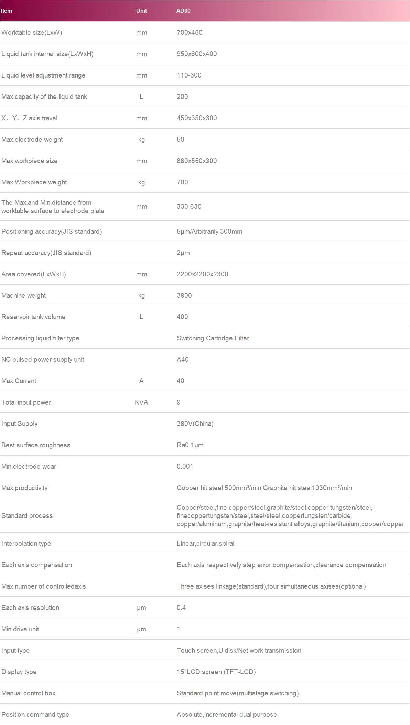The image size is (410, 725).
Task: Click the Positioning accuracy(JIS standard) label
Action: coord(52,232)
